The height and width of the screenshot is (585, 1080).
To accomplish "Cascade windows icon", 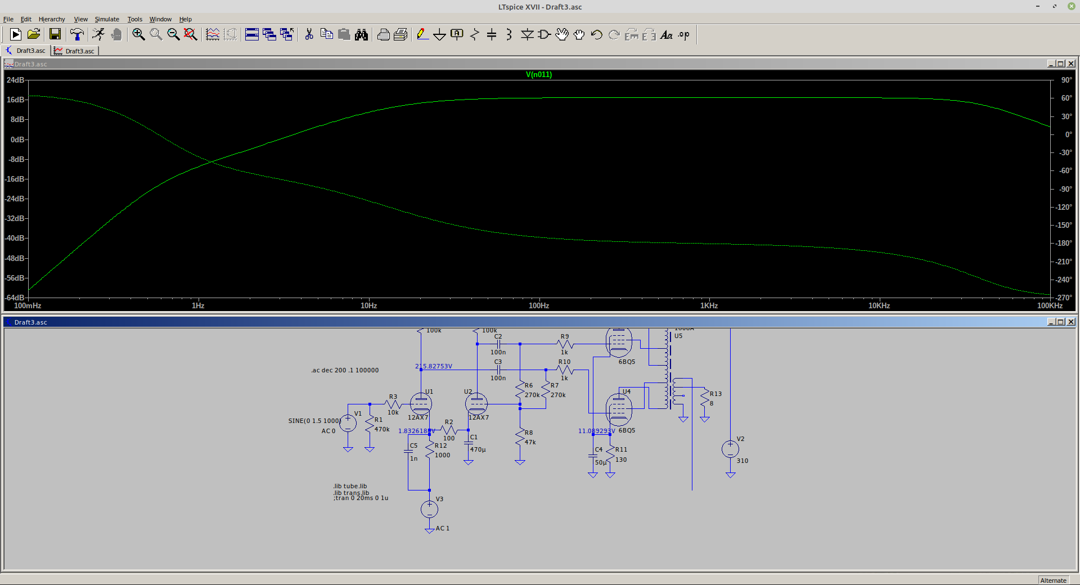I will [x=269, y=35].
